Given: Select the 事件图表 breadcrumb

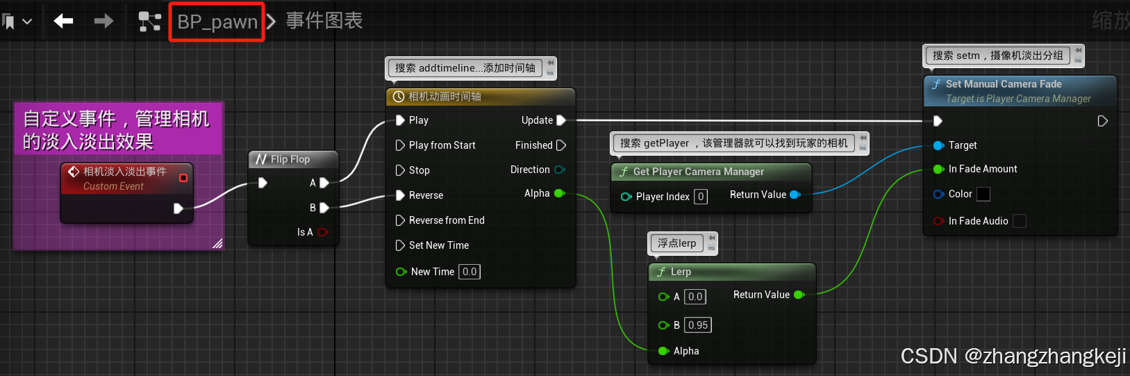Looking at the screenshot, I should point(324,21).
